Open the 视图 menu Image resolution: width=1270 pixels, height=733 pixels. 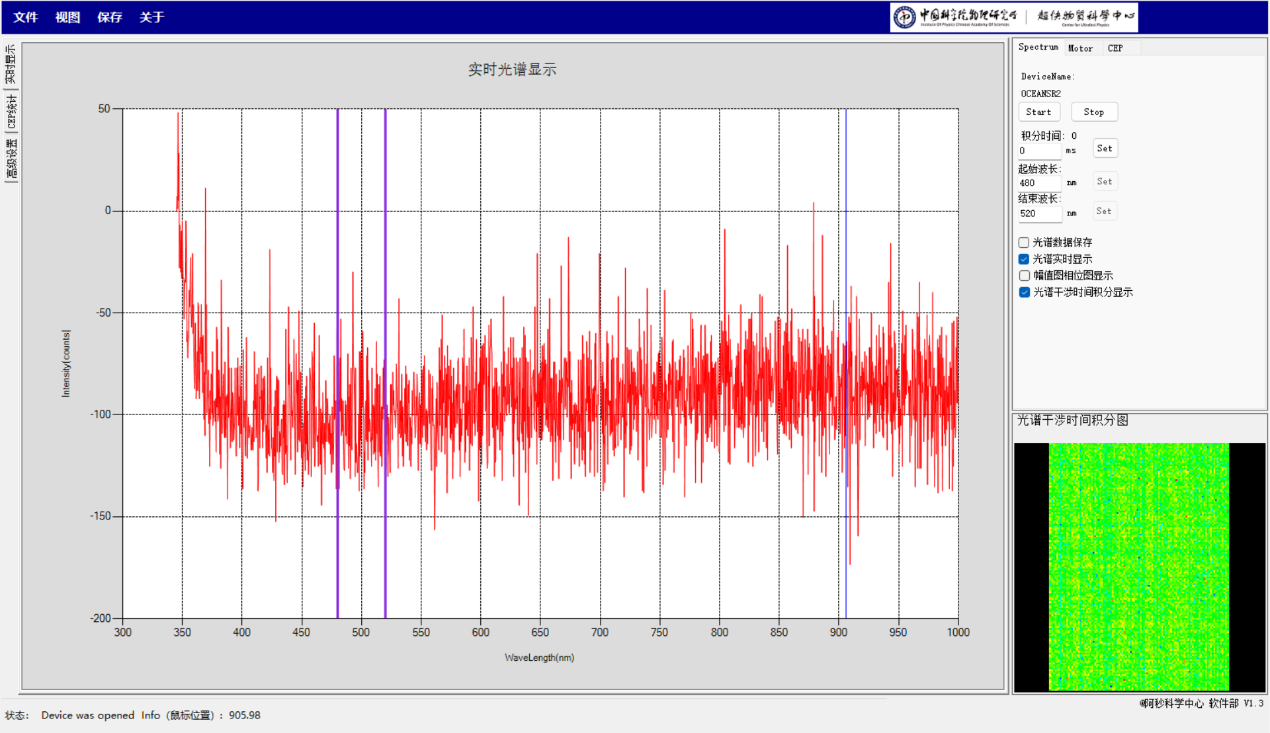click(x=67, y=17)
